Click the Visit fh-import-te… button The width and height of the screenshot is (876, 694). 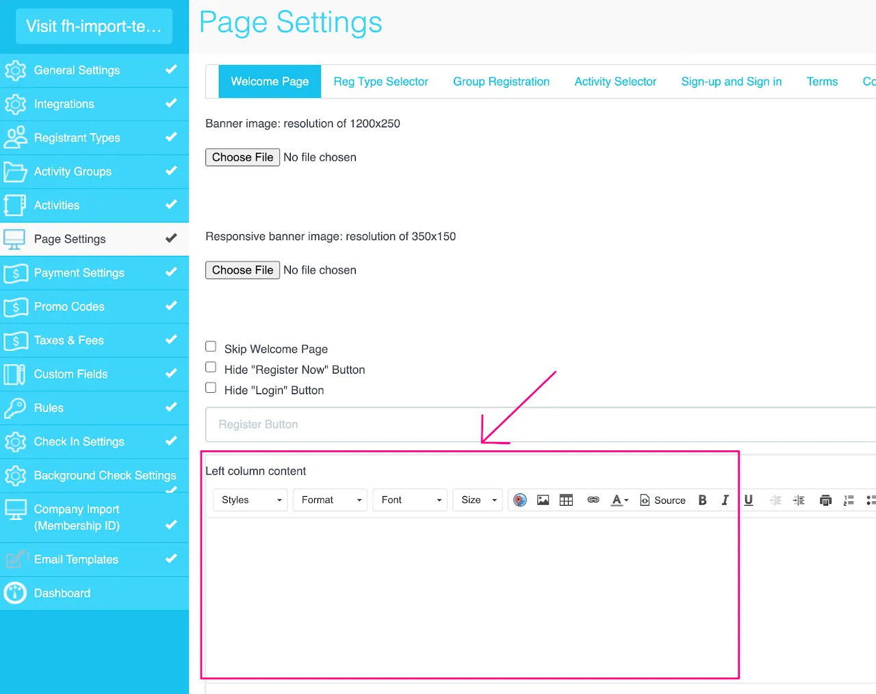coord(94,26)
